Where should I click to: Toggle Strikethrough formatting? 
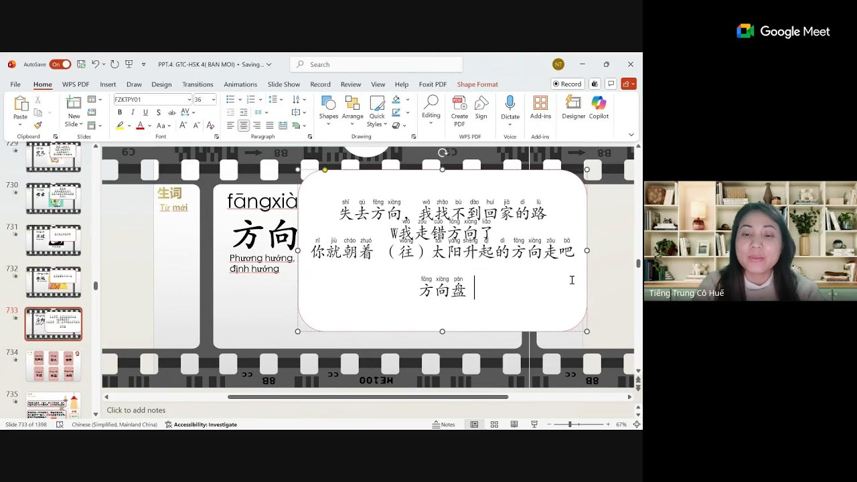171,112
